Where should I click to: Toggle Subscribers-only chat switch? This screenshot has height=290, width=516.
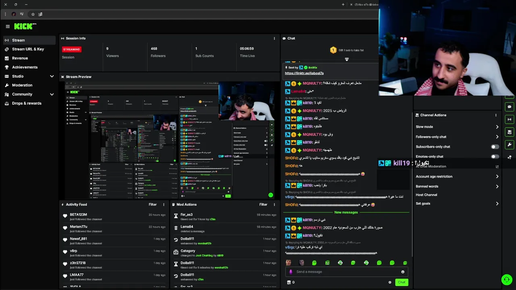tap(495, 147)
